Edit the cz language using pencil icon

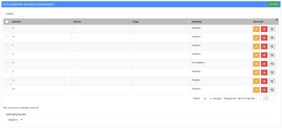pos(256,55)
